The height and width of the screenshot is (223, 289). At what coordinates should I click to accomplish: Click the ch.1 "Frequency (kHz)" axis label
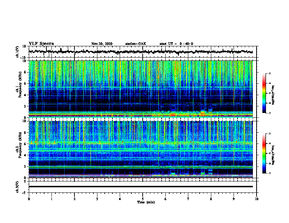[x=21, y=84]
